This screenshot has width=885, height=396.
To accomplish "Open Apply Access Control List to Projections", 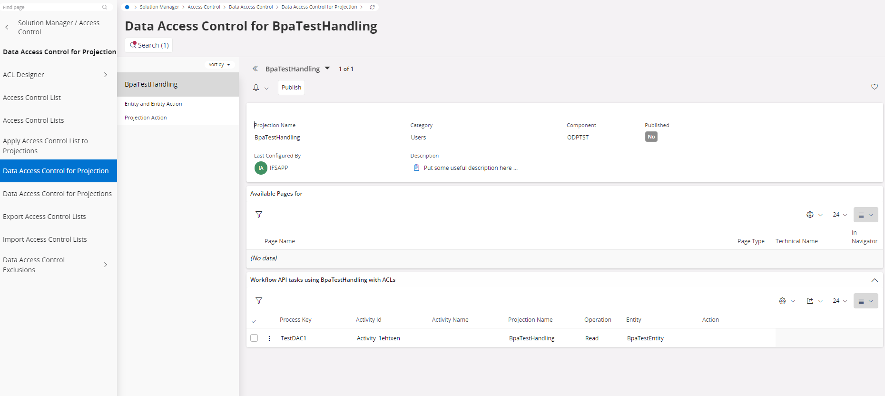I will click(x=45, y=146).
